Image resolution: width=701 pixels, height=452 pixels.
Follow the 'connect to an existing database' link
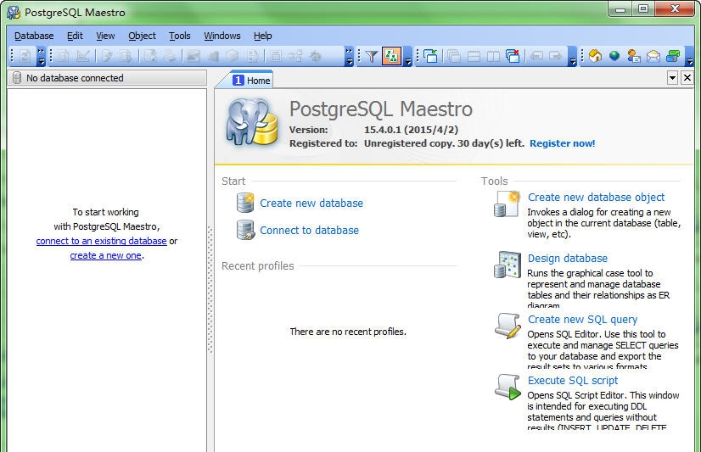tap(102, 241)
